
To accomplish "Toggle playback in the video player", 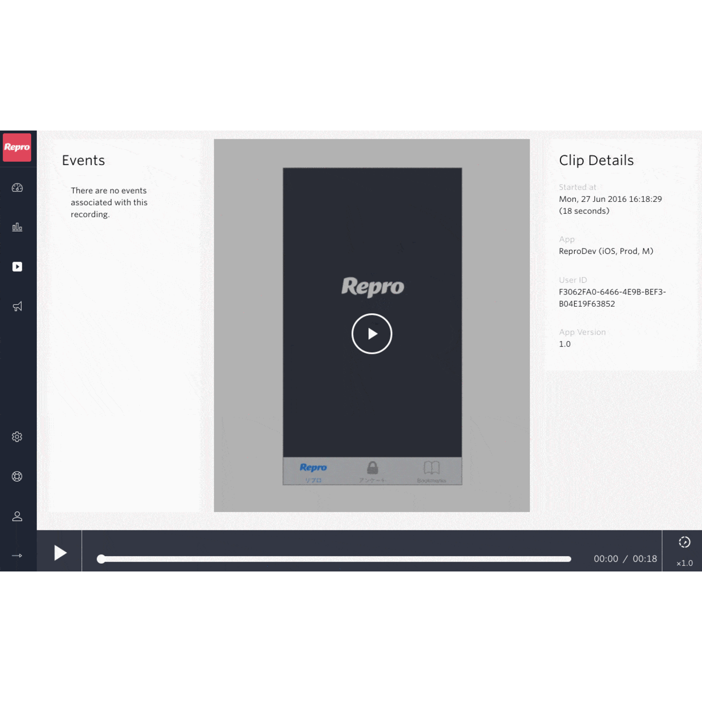I will 60,552.
